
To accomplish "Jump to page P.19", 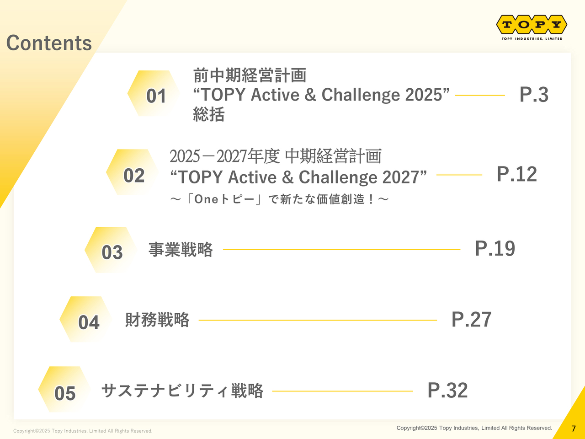I will [495, 248].
